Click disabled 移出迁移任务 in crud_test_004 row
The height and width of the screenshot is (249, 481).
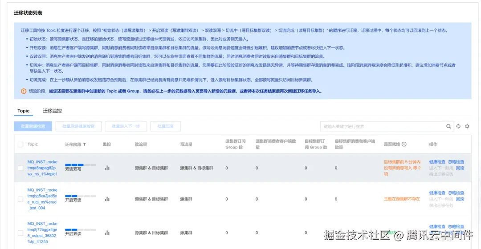click(x=441, y=205)
